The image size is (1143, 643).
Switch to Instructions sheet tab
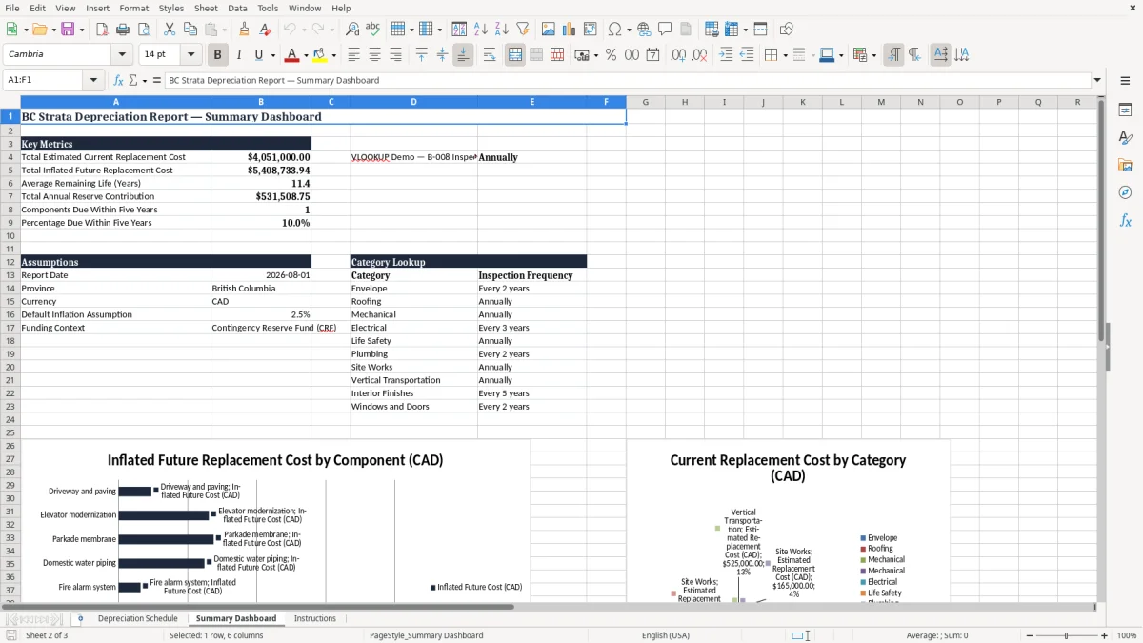click(x=314, y=618)
